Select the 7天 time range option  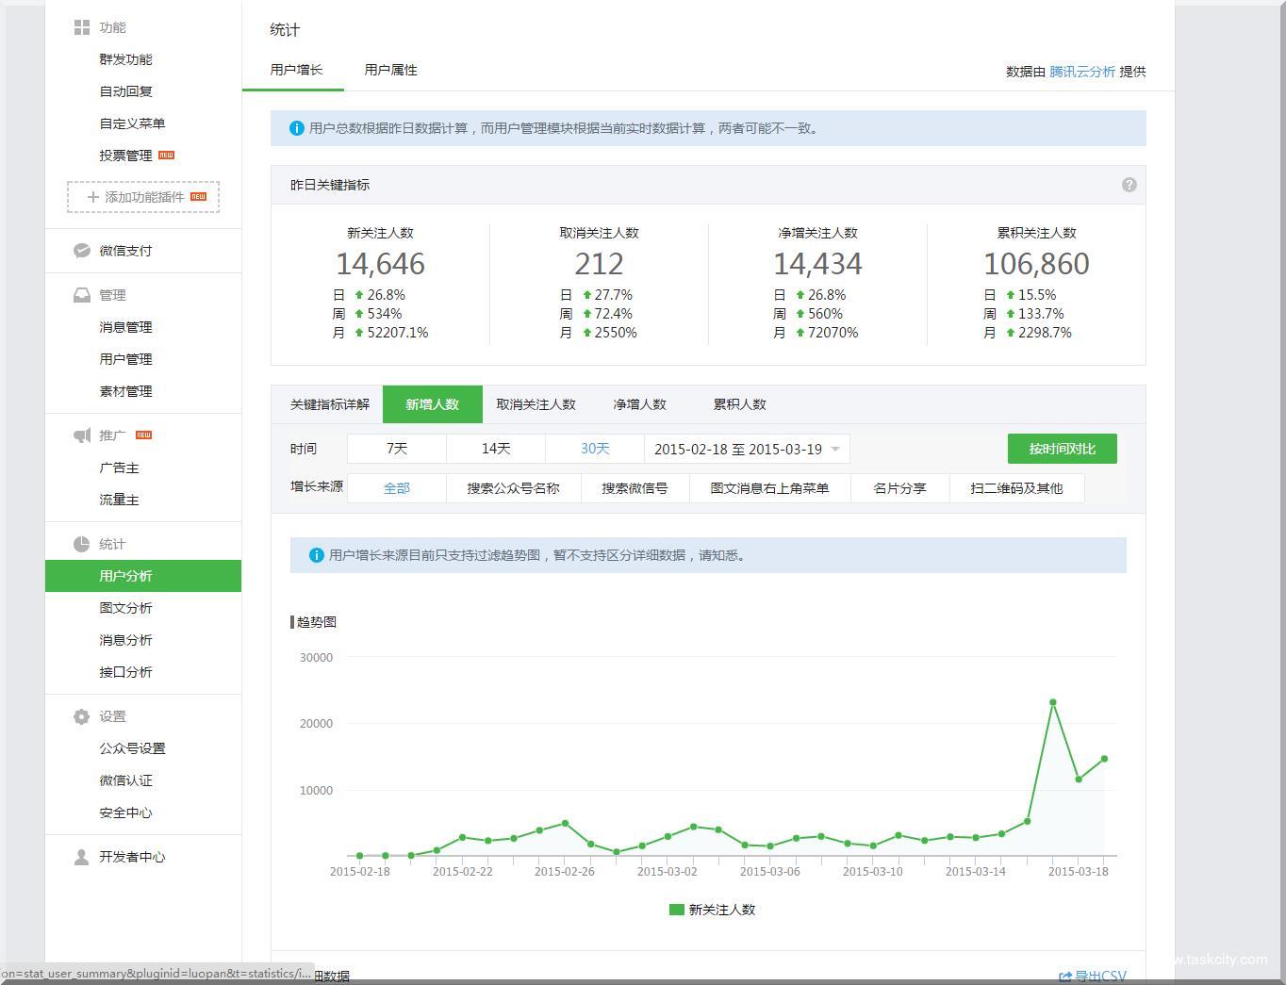point(396,449)
